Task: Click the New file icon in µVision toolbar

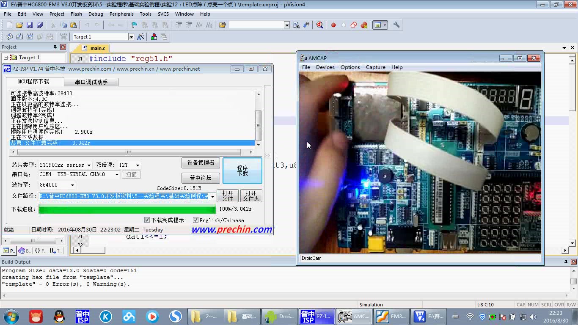Action: tap(9, 25)
